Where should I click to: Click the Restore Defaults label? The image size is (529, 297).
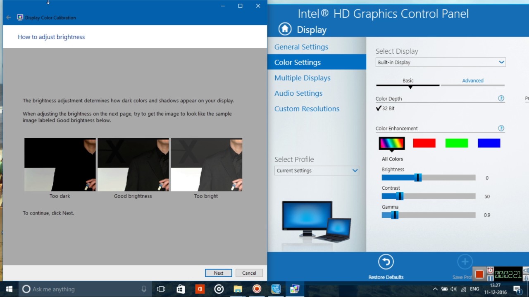386,277
